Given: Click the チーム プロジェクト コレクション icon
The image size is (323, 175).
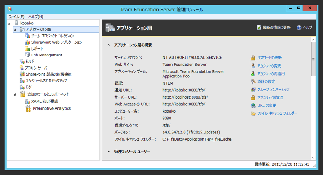Looking at the screenshot, I should click(28, 36).
